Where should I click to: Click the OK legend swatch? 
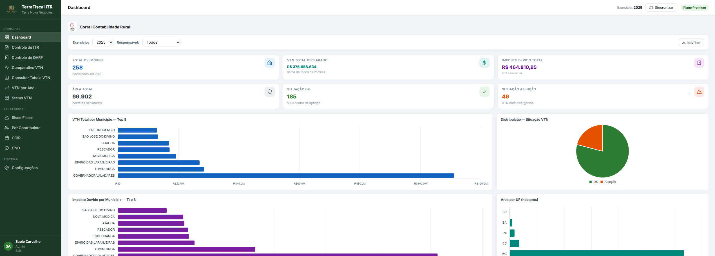590,182
